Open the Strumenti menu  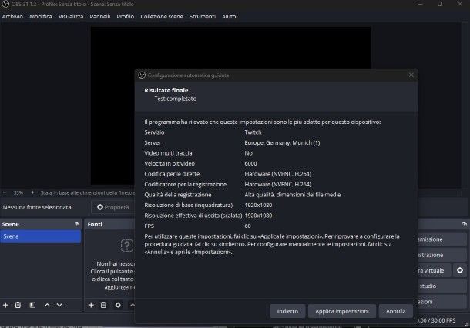point(203,16)
